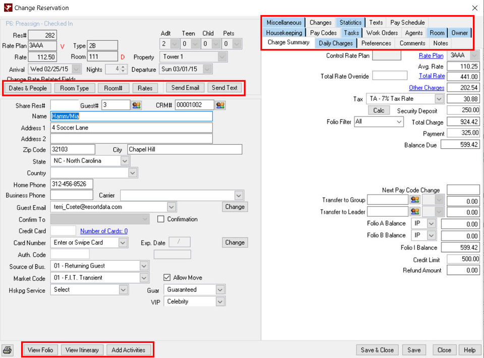Click the Calc button
This screenshot has height=358, width=484.
tap(379, 110)
